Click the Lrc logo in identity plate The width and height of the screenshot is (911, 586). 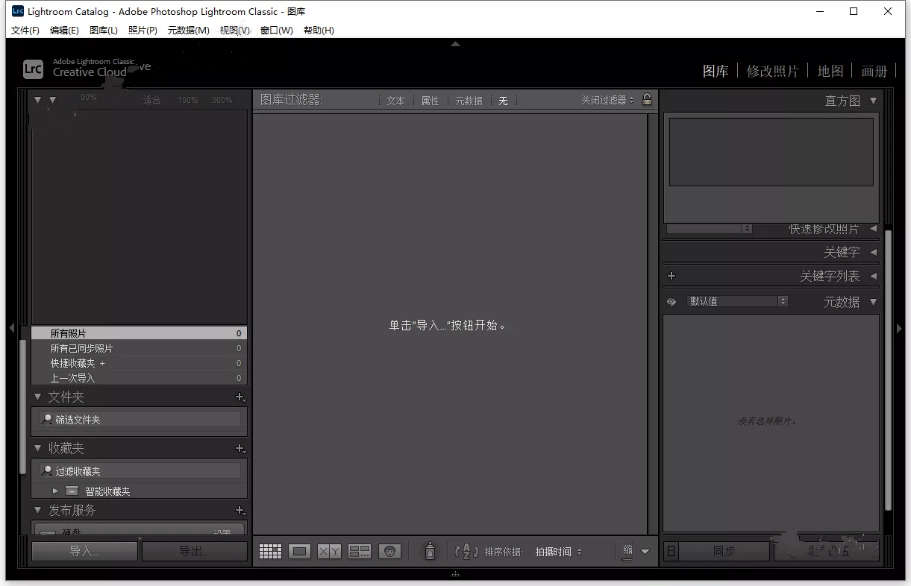pos(34,69)
